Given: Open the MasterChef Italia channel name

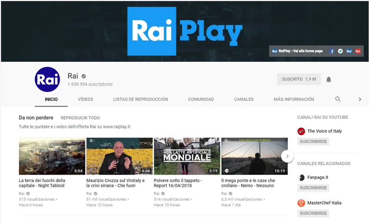Looking at the screenshot, I should tap(324, 203).
